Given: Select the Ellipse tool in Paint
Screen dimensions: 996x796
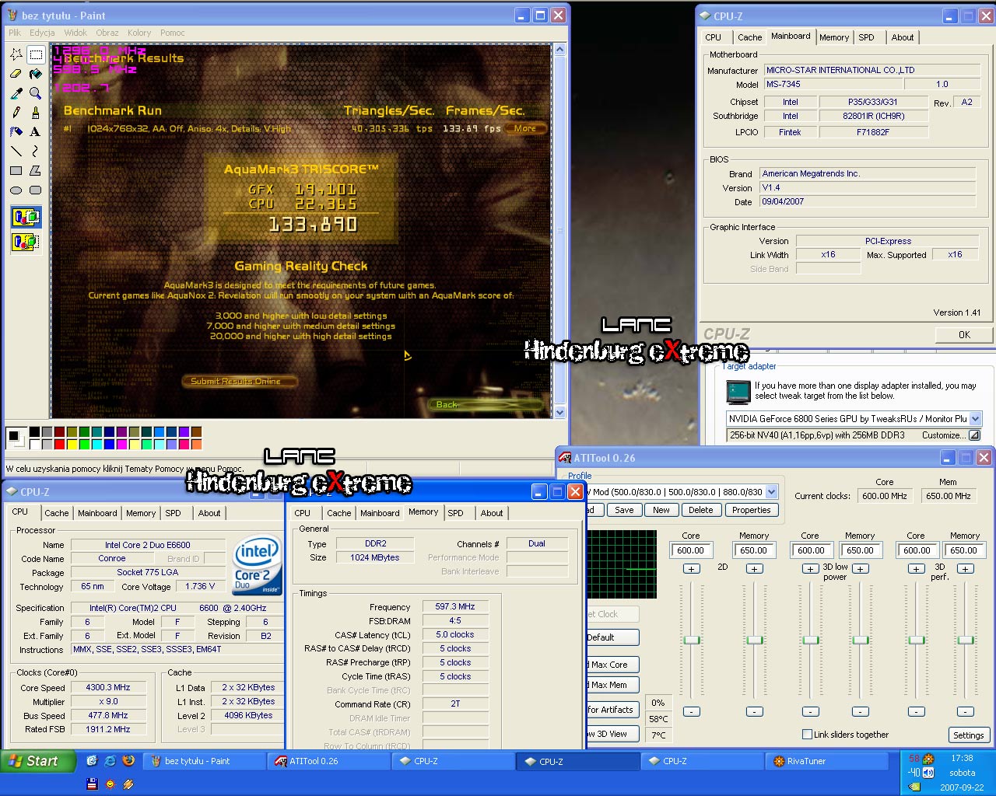Looking at the screenshot, I should pos(16,190).
